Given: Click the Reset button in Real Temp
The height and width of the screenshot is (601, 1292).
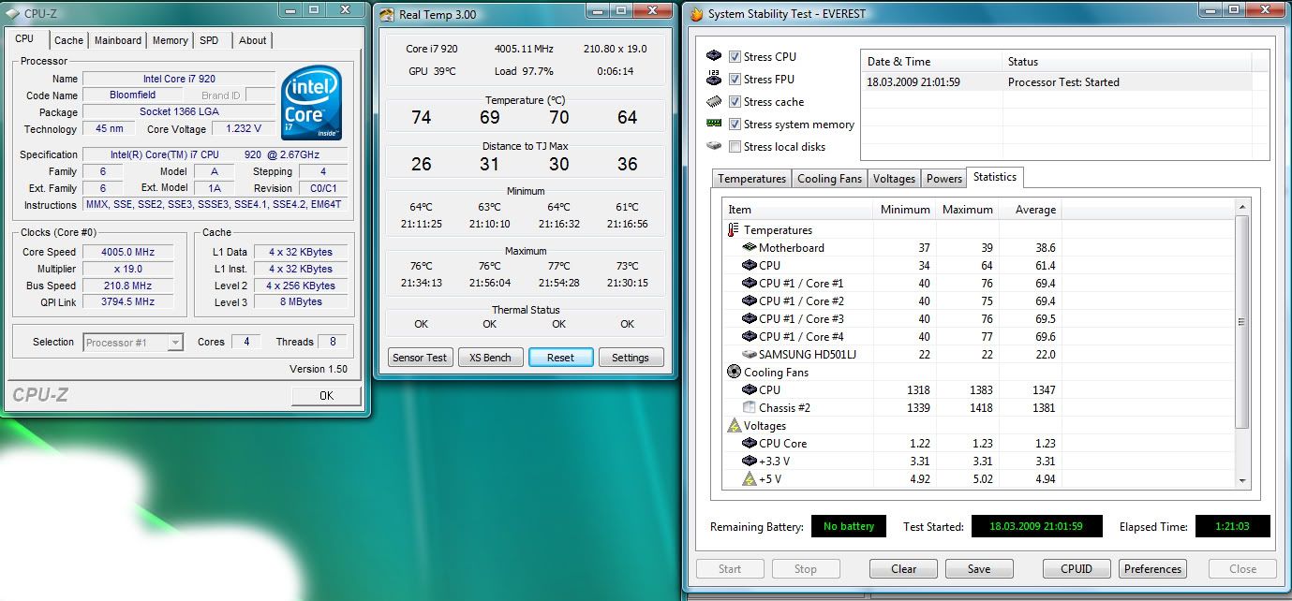Looking at the screenshot, I should pyautogui.click(x=560, y=358).
